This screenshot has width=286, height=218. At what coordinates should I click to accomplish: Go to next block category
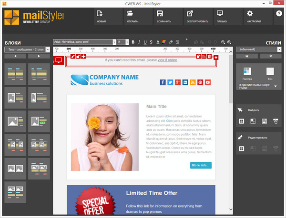39,56
